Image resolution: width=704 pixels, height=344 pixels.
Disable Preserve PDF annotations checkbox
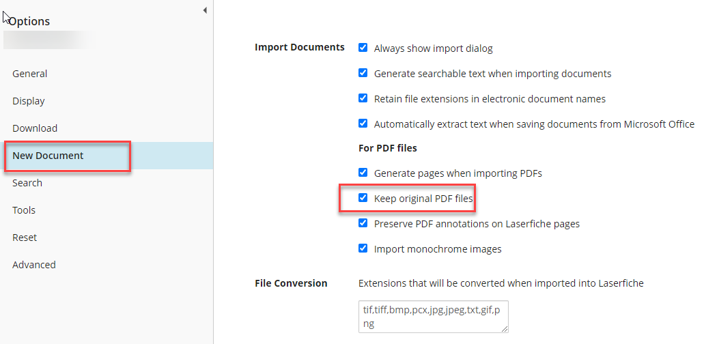click(363, 223)
